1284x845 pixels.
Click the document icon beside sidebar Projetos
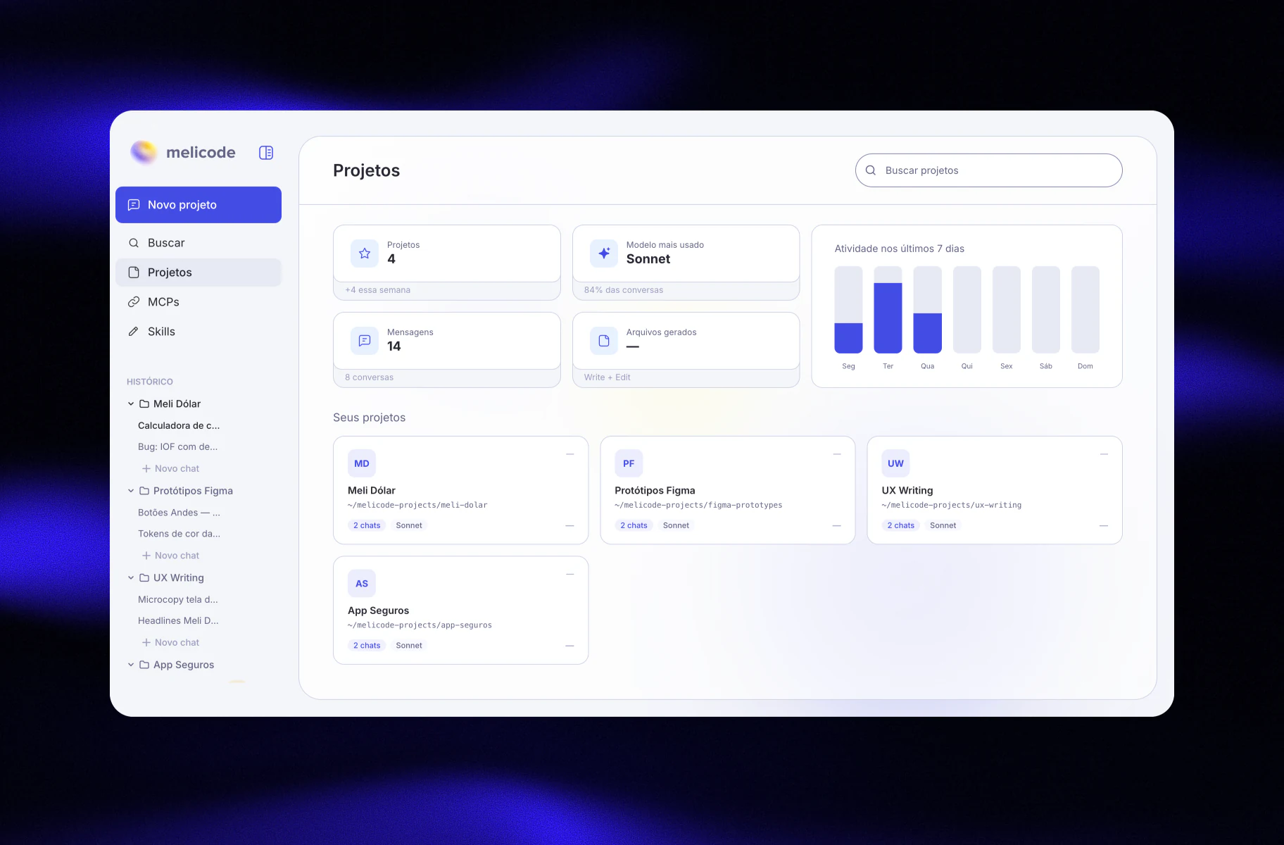pos(134,273)
